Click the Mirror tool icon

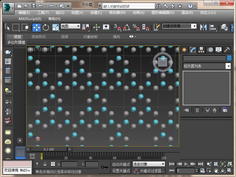click(203, 27)
